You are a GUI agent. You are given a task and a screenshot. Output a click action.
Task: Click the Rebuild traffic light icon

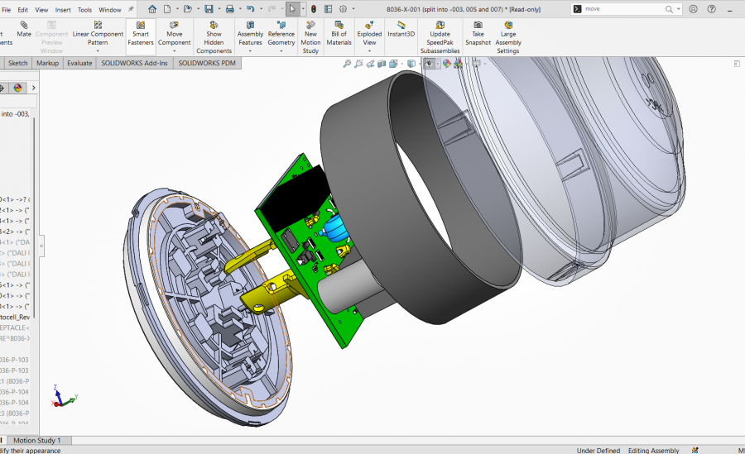point(314,9)
